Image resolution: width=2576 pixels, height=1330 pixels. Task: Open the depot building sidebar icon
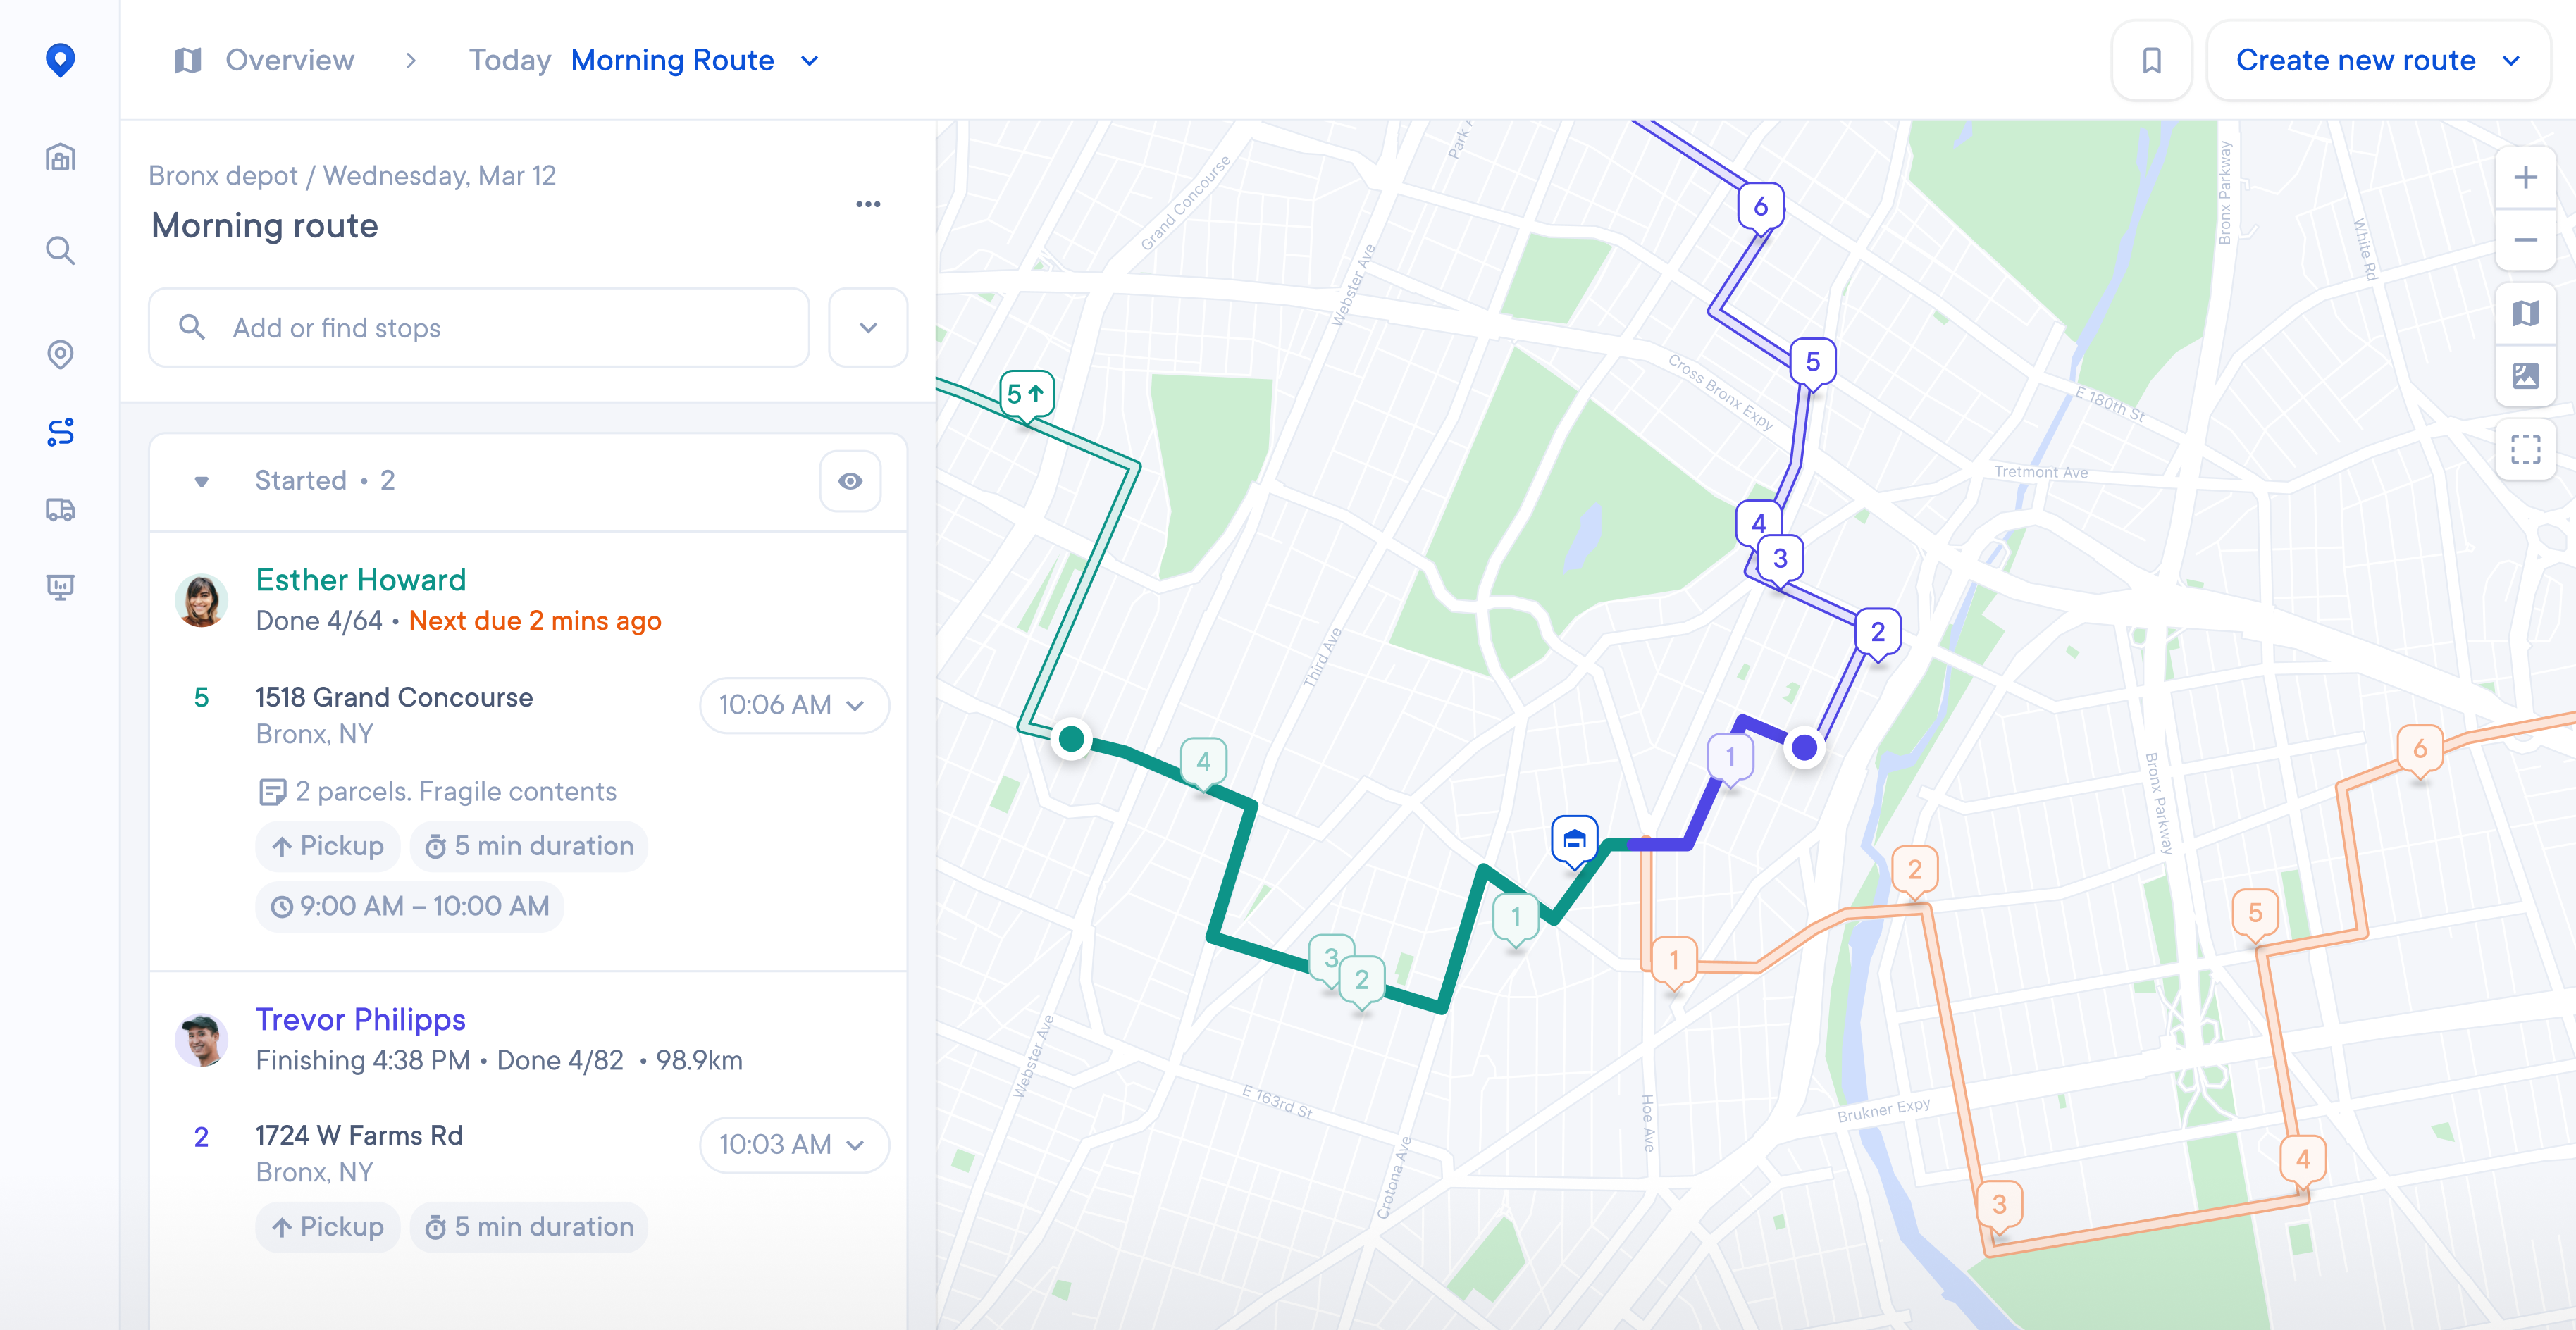click(60, 157)
